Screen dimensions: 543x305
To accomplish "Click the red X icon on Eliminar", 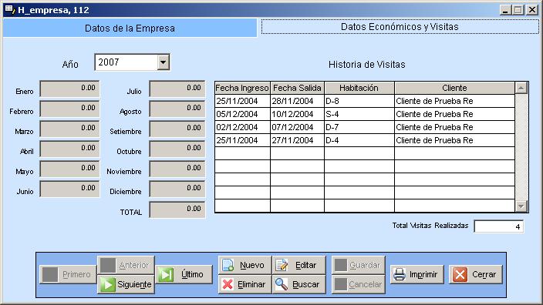I will tap(228, 284).
